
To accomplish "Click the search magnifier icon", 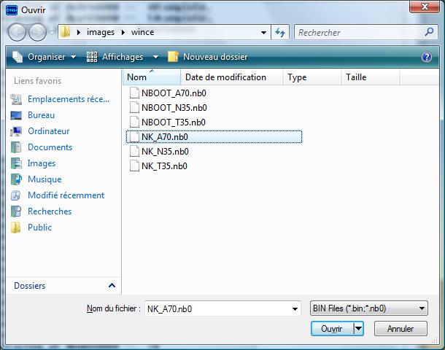I will tap(429, 33).
